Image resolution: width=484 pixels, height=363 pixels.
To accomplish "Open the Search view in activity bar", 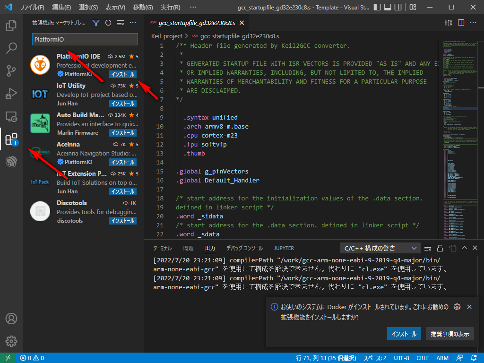I will (x=11, y=48).
